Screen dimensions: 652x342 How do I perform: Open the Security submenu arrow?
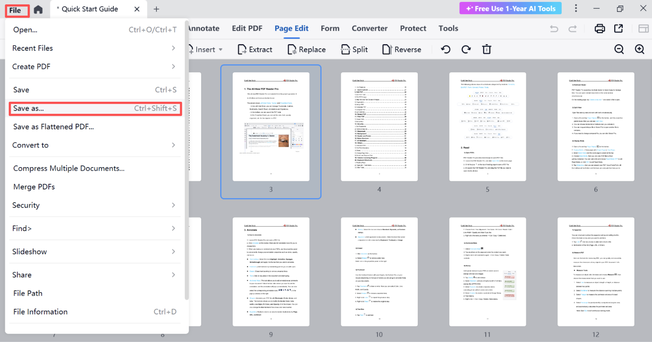coord(173,205)
